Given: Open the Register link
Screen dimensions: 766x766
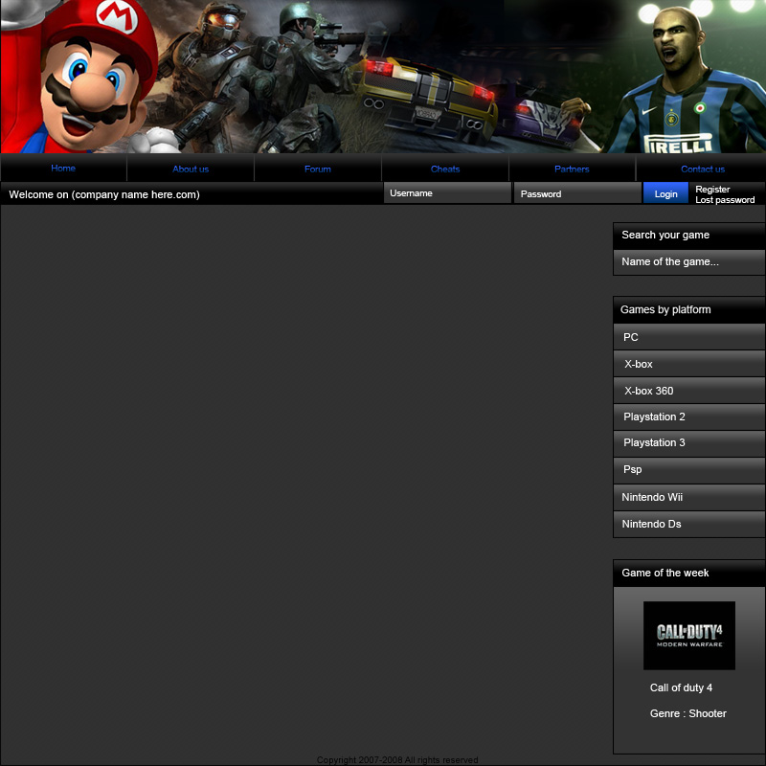Looking at the screenshot, I should pyautogui.click(x=712, y=189).
